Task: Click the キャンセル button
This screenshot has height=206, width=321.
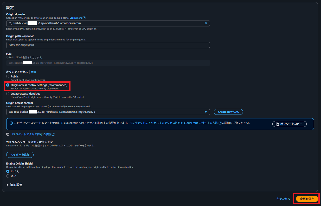Action: coord(283,199)
